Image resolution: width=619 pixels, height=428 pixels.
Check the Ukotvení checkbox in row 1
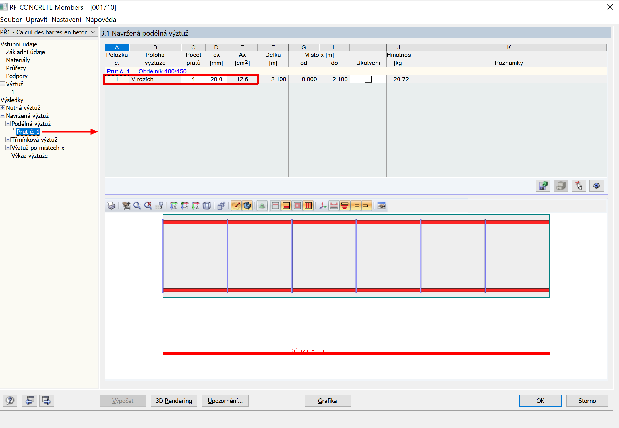[x=368, y=79]
